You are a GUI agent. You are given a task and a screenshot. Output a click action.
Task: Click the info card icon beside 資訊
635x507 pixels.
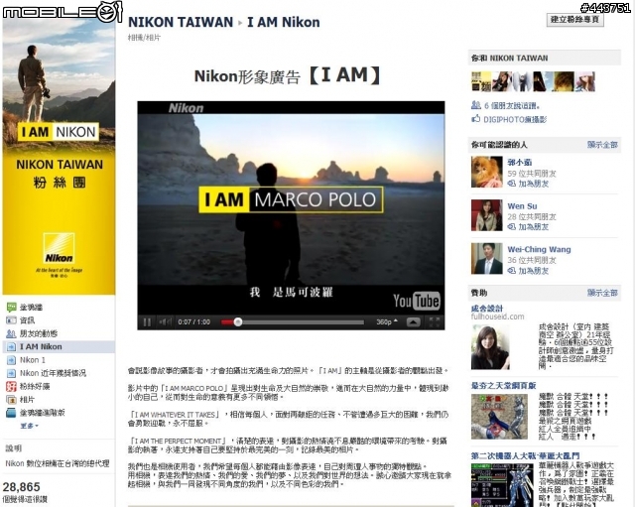click(11, 320)
